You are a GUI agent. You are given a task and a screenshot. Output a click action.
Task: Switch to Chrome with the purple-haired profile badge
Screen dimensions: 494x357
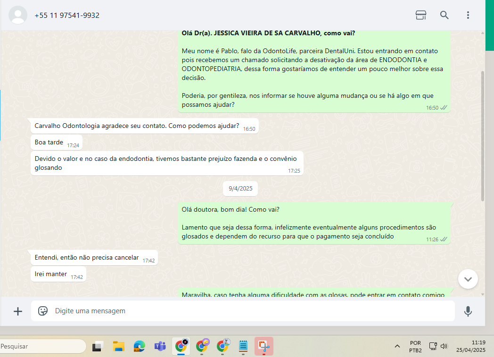click(x=202, y=346)
